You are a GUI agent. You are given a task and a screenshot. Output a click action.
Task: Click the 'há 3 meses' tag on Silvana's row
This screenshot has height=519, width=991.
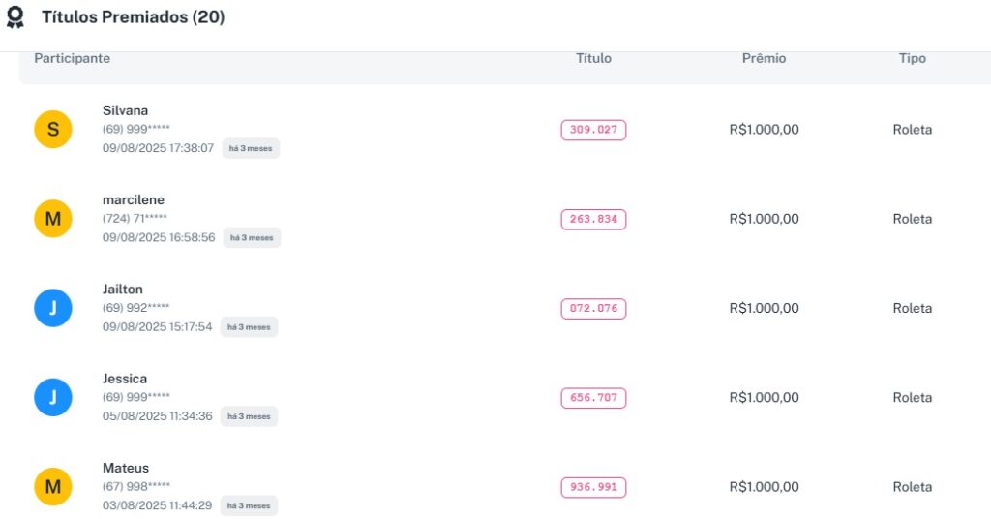click(x=251, y=148)
